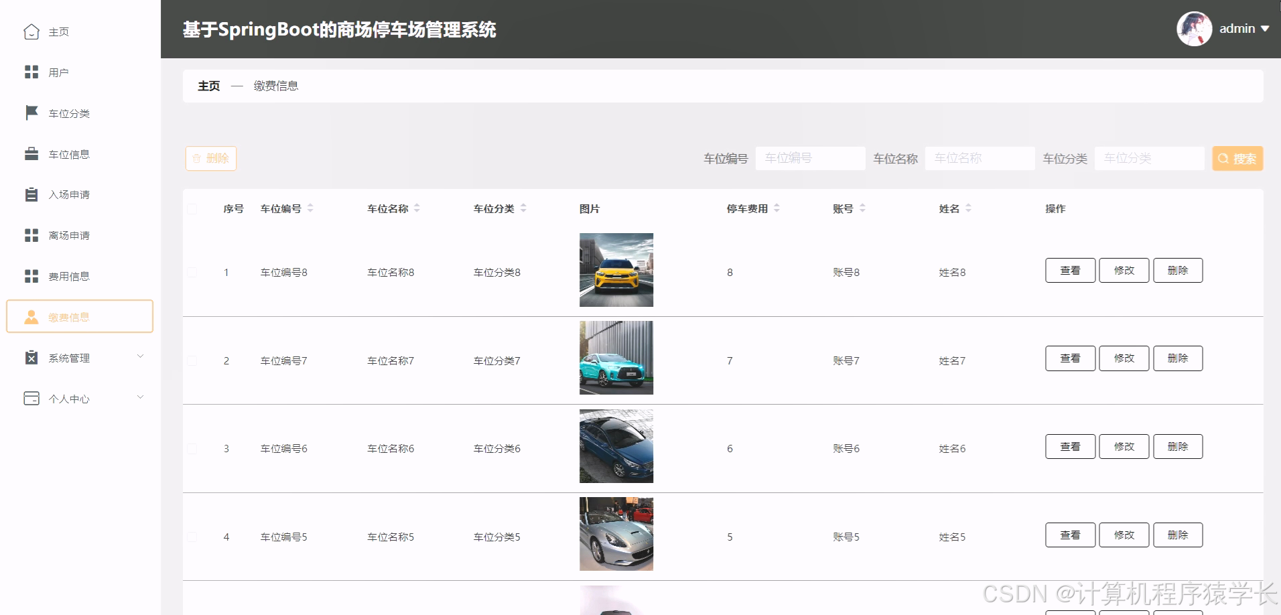
Task: Click the 姓名6 cell
Action: pyautogui.click(x=952, y=448)
